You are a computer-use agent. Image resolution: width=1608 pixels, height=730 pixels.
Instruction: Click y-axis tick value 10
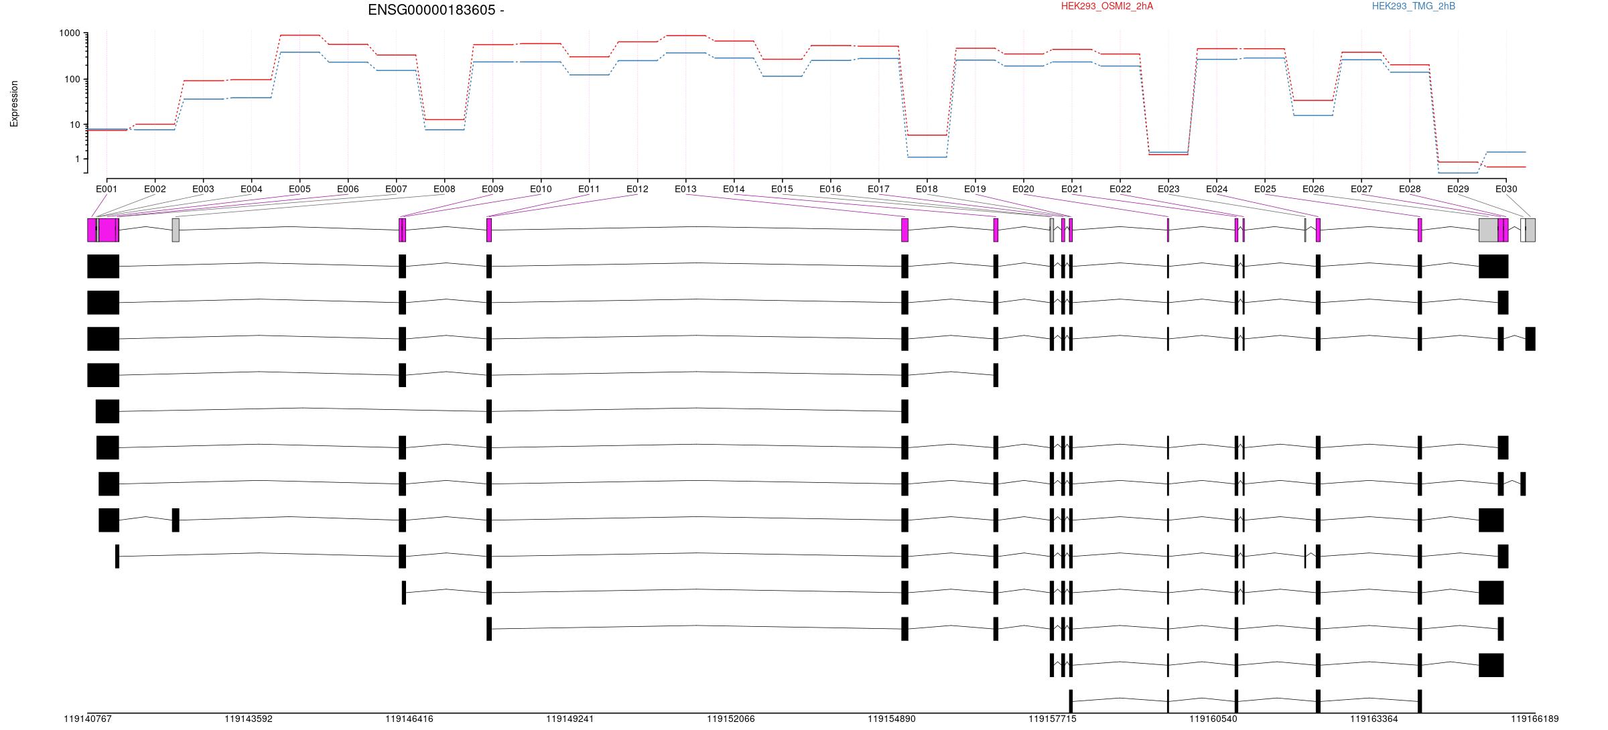(x=75, y=125)
